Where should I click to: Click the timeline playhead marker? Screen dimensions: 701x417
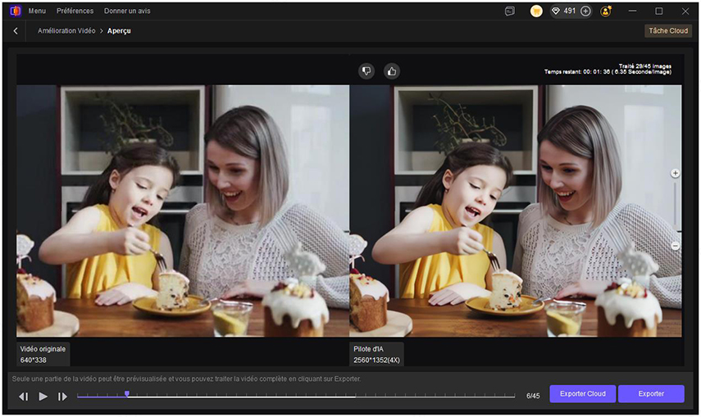pyautogui.click(x=127, y=394)
